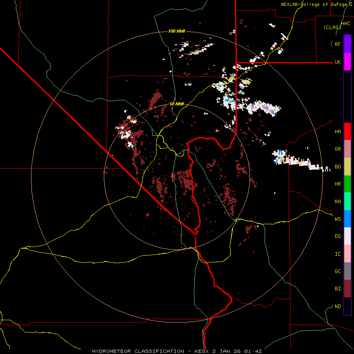Click the dark red BI color swatch

(x=347, y=289)
